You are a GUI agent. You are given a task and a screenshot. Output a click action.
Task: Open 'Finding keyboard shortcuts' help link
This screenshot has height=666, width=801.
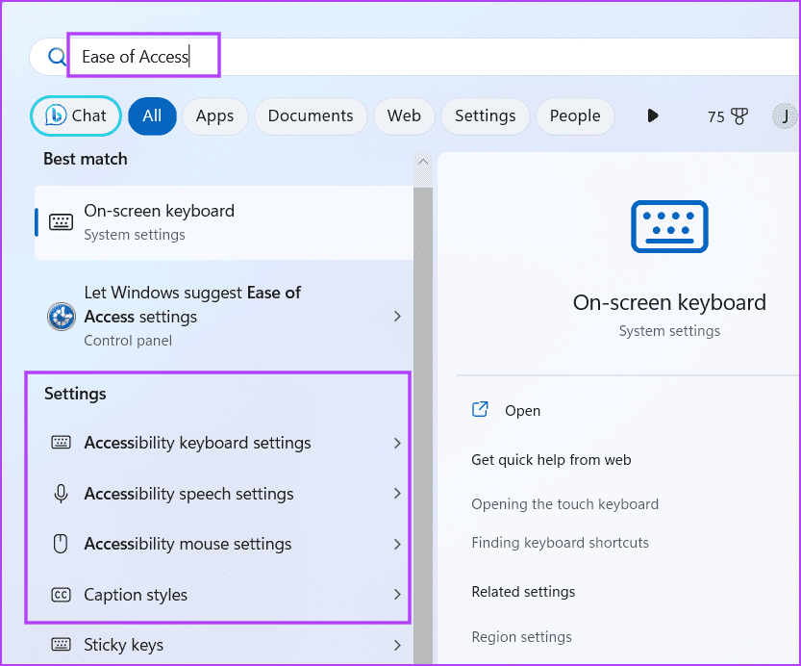(x=561, y=542)
